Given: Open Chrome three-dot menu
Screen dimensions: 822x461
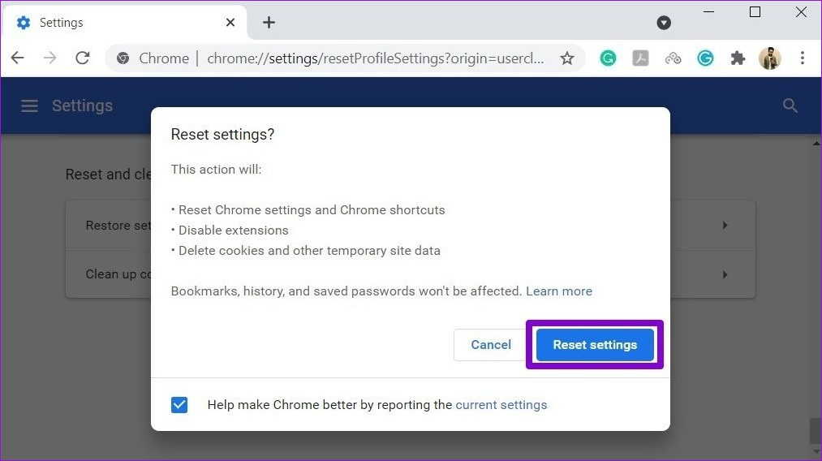Looking at the screenshot, I should (802, 58).
